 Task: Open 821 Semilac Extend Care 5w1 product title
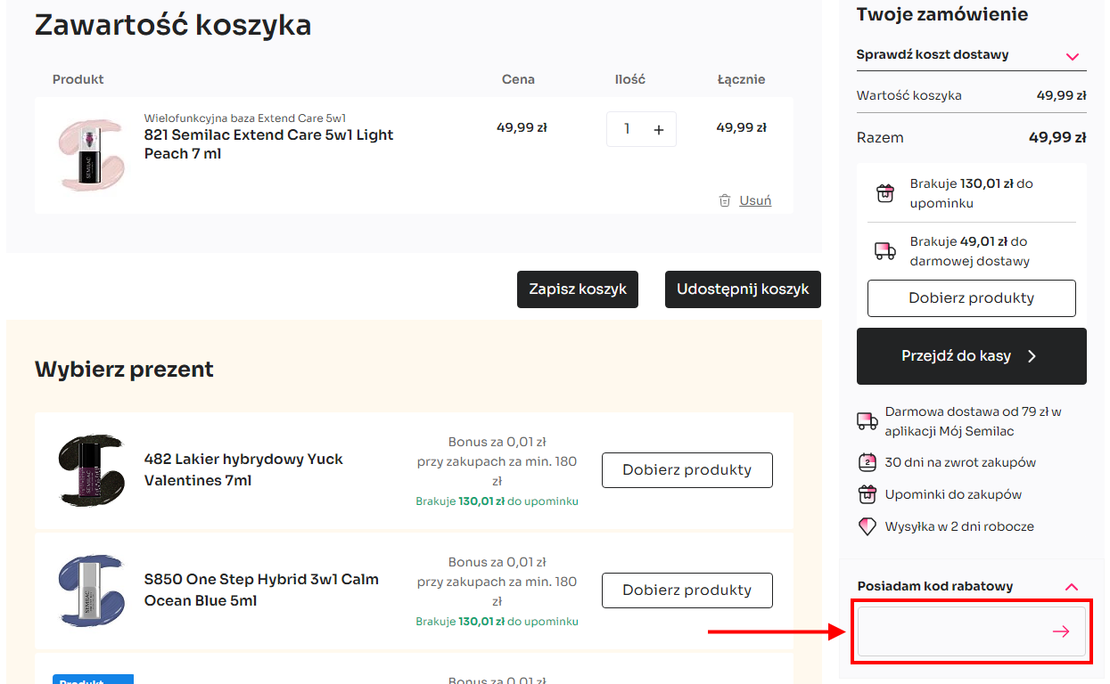pyautogui.click(x=269, y=144)
